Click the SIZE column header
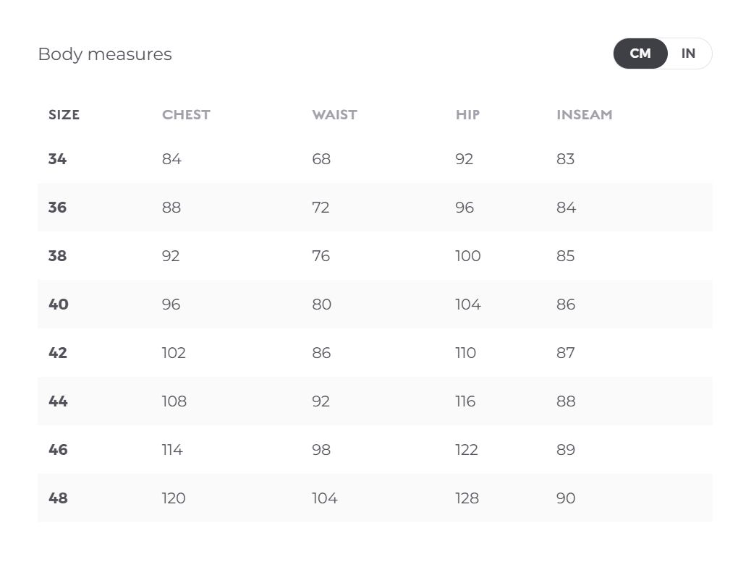738x588 pixels. 64,115
